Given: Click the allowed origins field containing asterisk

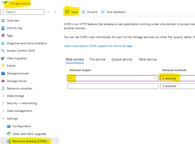Looking at the screenshot, I should click(x=113, y=78).
